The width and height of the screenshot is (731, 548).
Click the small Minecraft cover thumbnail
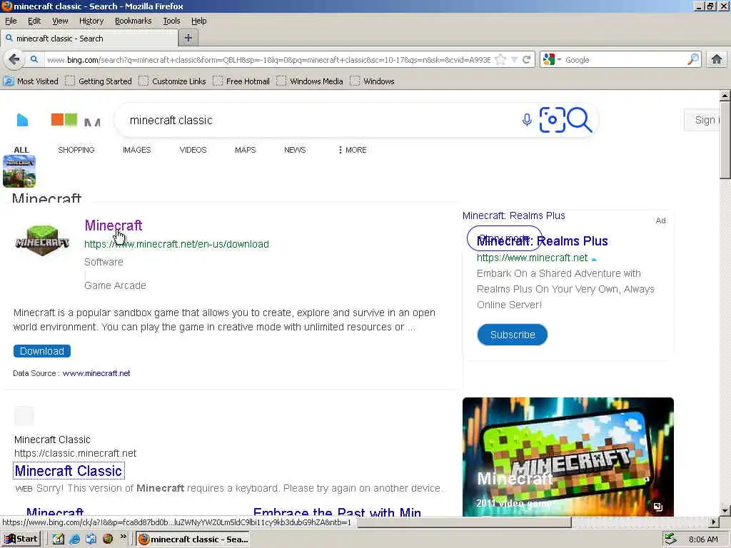(x=19, y=171)
